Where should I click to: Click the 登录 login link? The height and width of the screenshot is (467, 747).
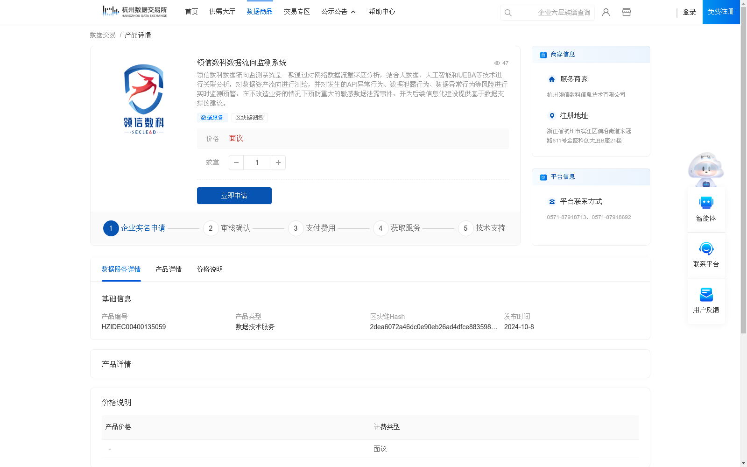point(689,12)
